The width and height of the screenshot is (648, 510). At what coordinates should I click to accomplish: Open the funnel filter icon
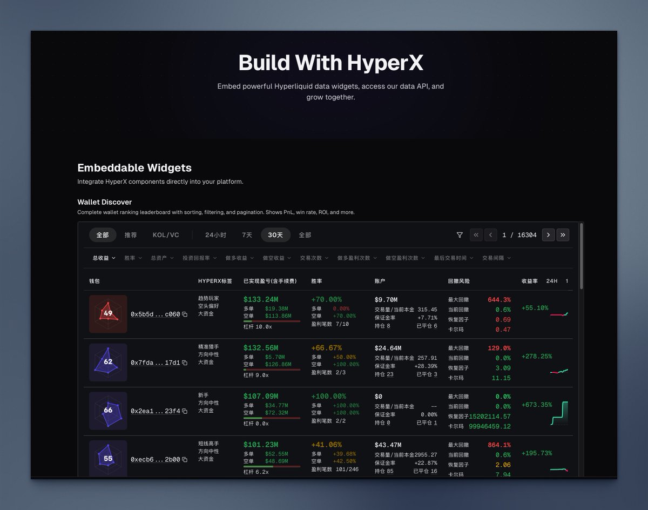(460, 235)
